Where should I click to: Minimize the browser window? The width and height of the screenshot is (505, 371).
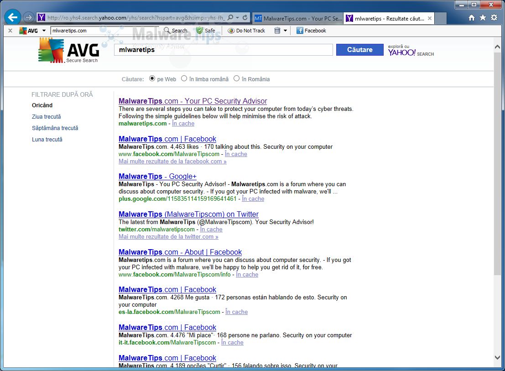coord(462,5)
